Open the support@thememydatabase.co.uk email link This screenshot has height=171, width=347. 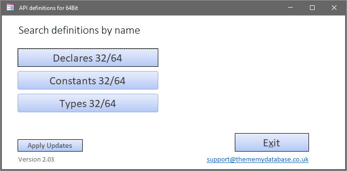point(258,160)
